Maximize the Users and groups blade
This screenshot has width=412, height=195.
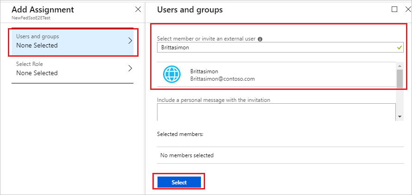(x=394, y=9)
